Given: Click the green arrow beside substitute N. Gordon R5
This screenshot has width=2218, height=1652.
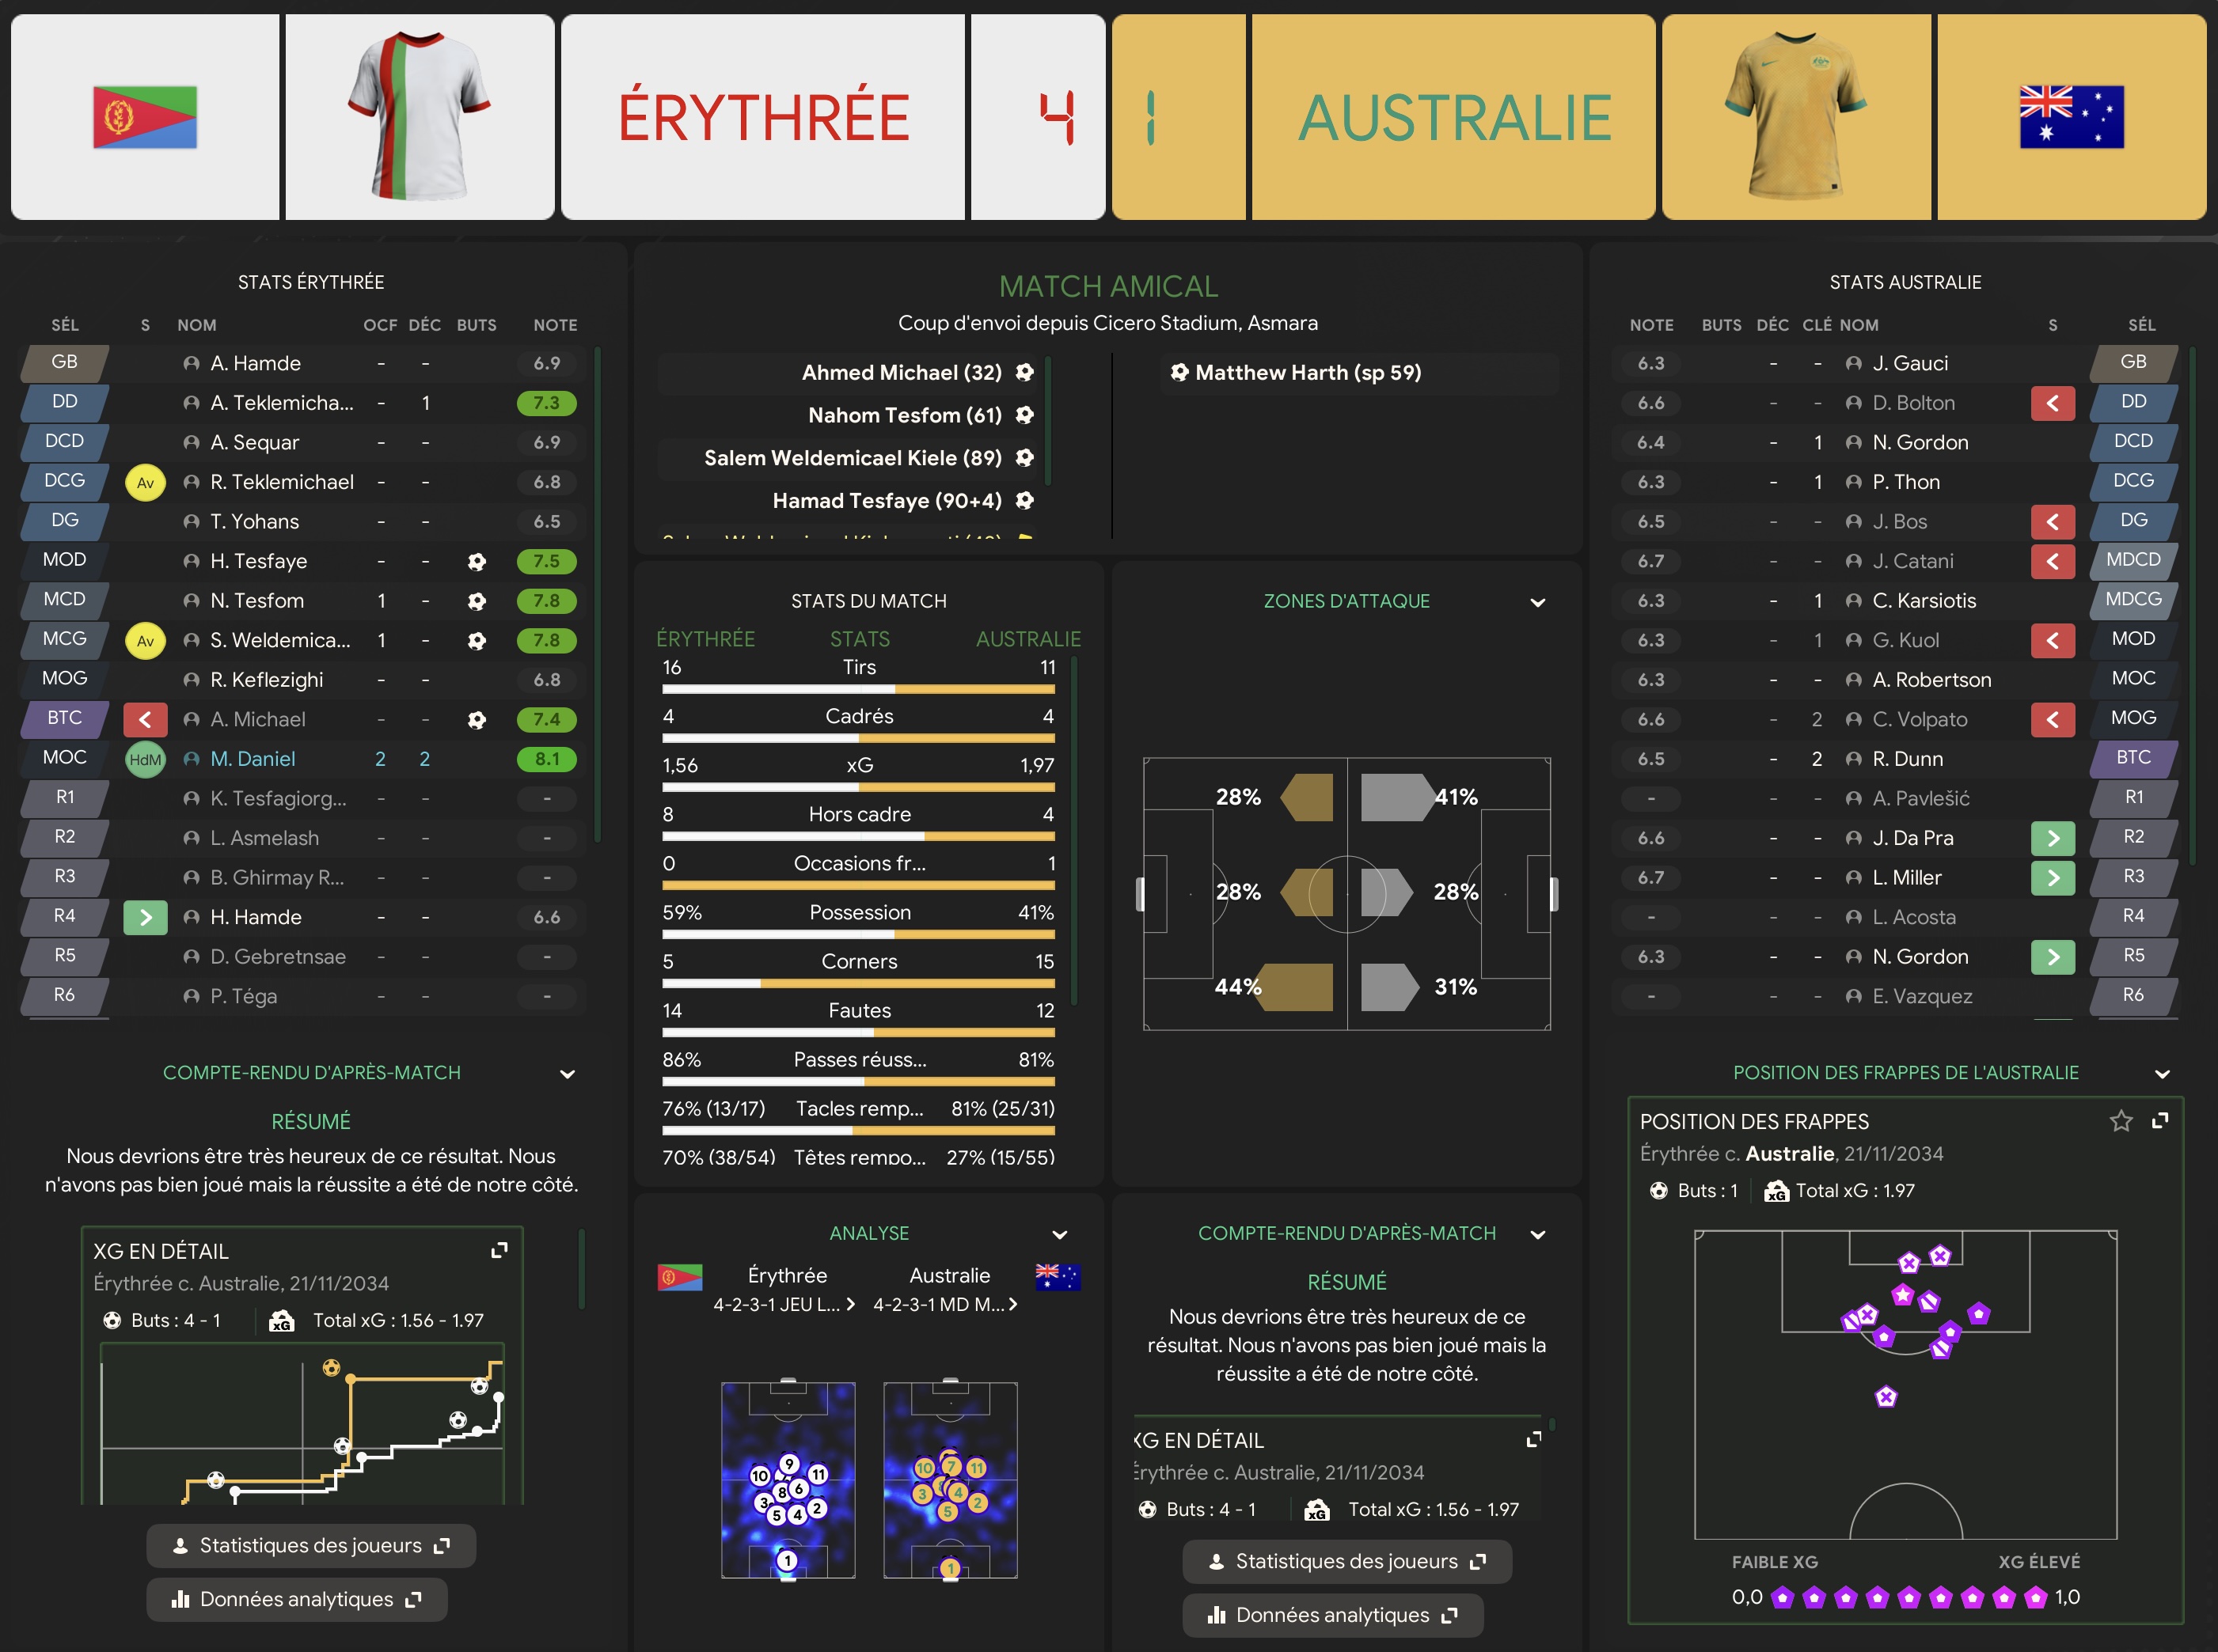Looking at the screenshot, I should (x=2053, y=957).
